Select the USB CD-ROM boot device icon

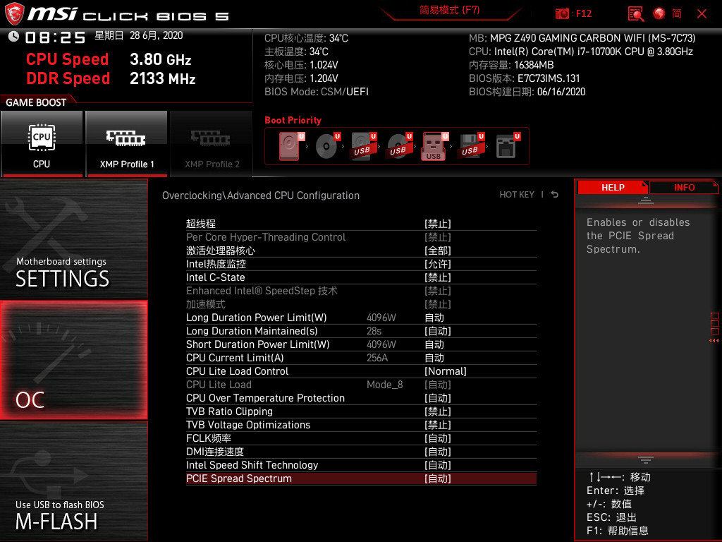(399, 146)
